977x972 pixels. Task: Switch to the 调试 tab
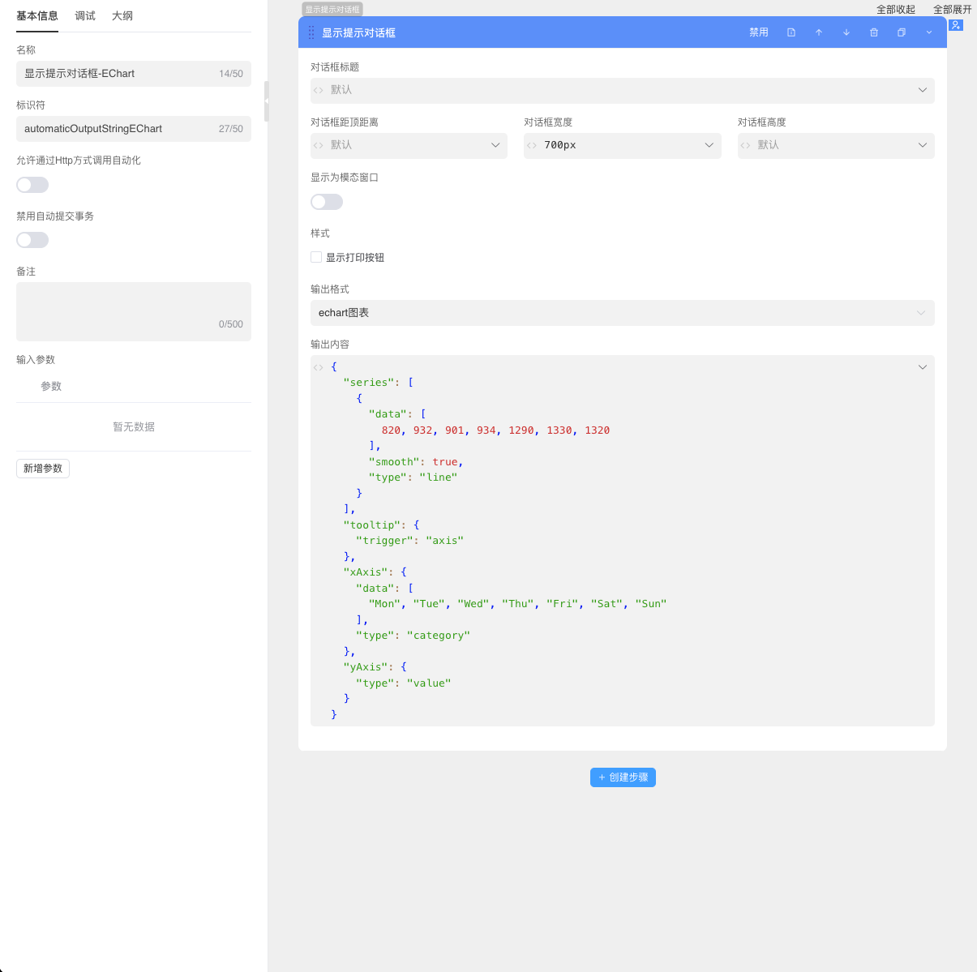pos(85,16)
